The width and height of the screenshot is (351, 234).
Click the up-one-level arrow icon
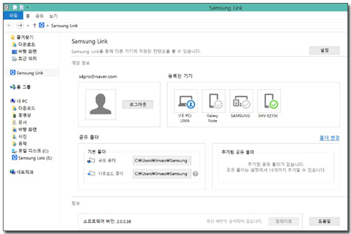(35, 26)
